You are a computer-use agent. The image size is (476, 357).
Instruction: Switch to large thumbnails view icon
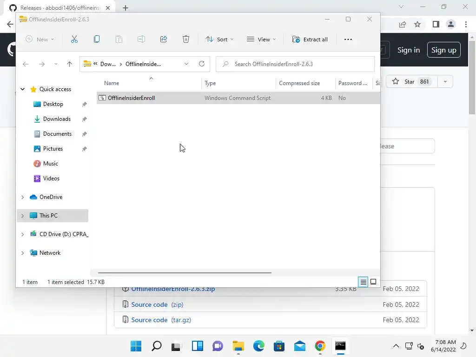pos(373,282)
